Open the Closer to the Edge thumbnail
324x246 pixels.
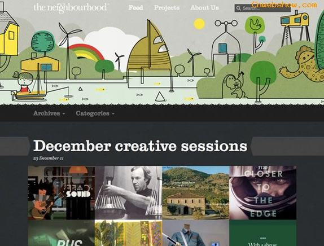(x=263, y=193)
